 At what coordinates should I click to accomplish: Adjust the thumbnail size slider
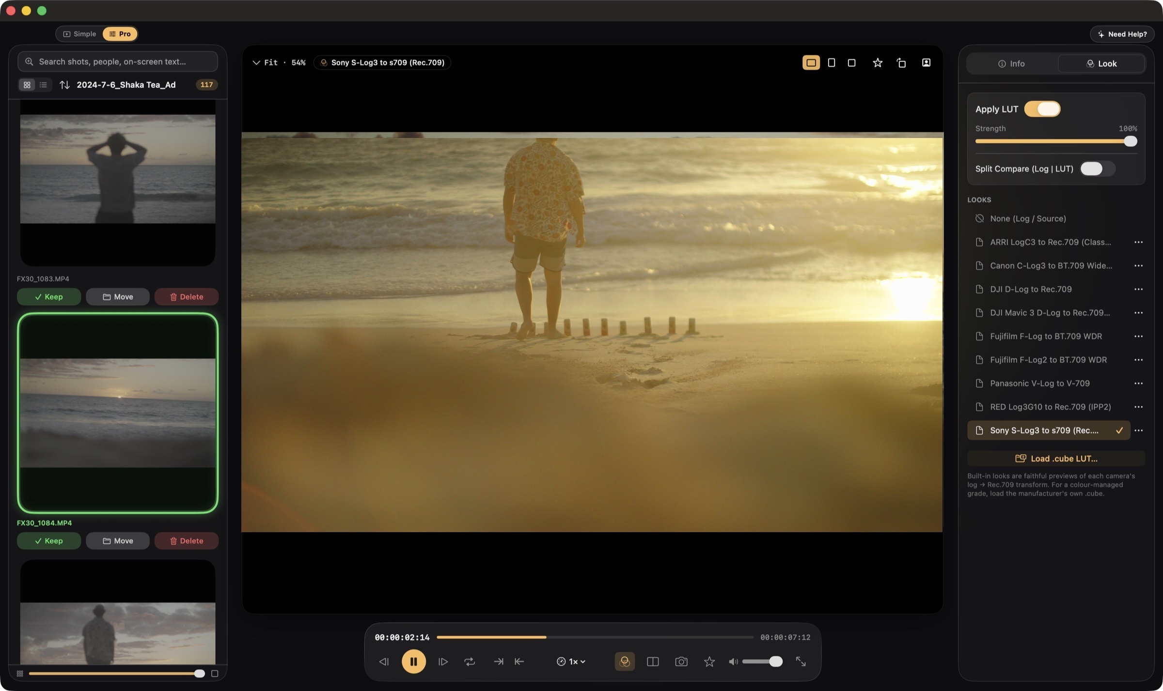coord(117,674)
